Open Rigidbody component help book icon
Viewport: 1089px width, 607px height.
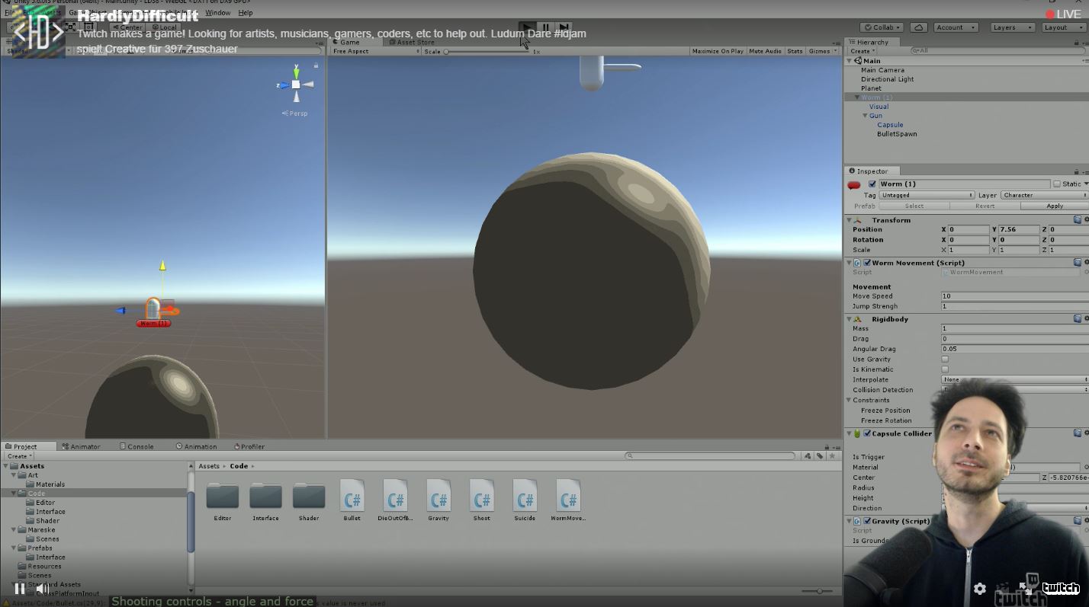1078,319
